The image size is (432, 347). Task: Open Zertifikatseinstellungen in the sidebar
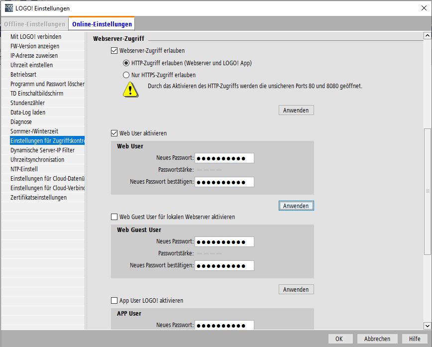coord(38,198)
